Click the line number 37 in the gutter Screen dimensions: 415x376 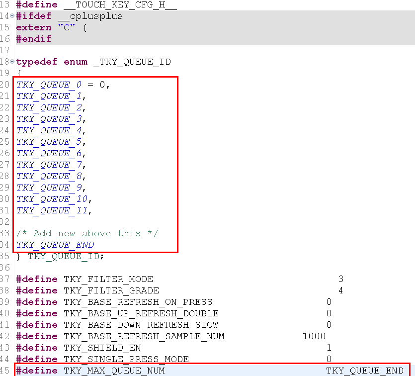tap(5, 279)
